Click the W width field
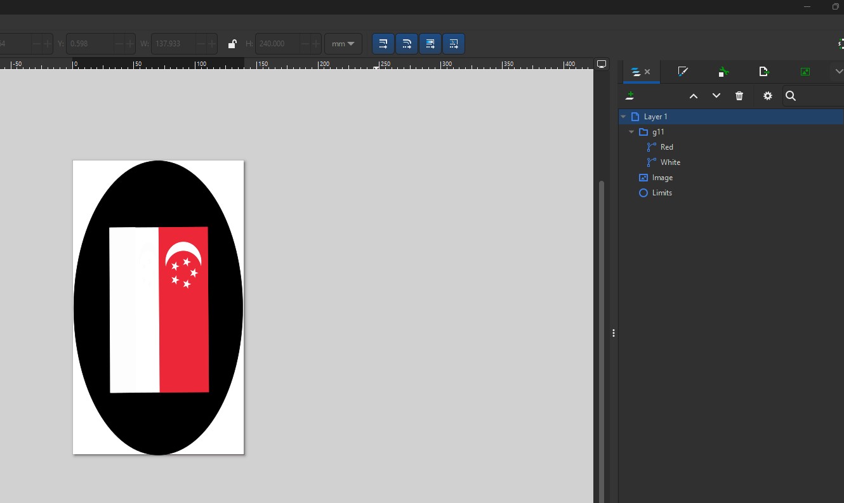 [173, 44]
